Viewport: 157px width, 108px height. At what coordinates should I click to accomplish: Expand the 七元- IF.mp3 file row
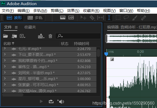point(5,48)
